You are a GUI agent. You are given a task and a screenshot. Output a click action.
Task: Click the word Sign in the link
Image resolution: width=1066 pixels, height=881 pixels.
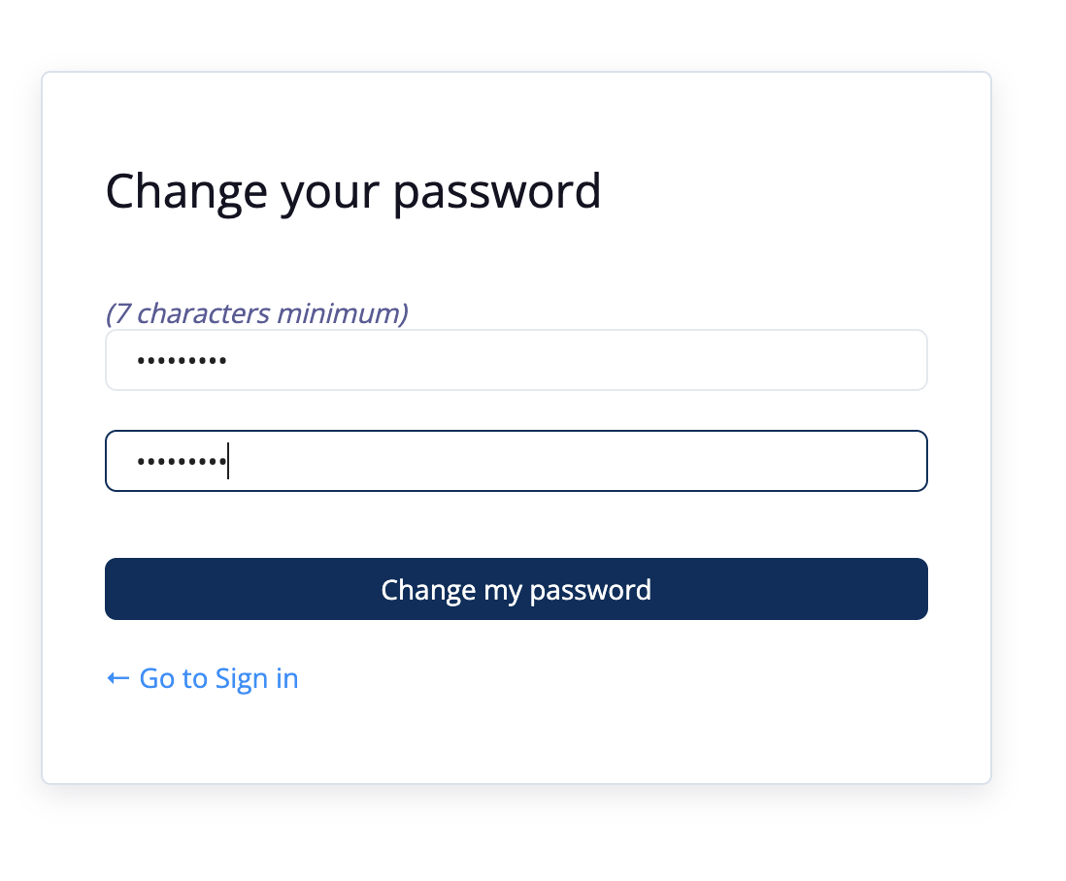click(x=242, y=679)
